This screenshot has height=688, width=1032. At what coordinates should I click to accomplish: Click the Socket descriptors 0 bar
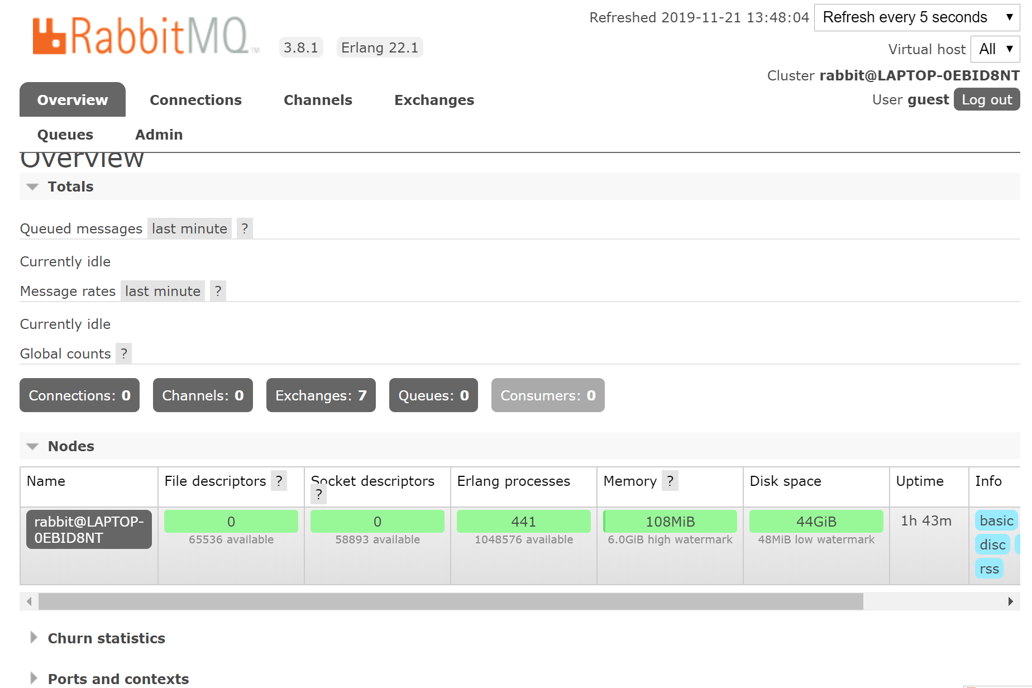378,521
